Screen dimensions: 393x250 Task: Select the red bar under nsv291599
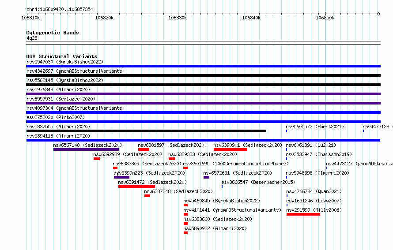pyautogui.click(x=303, y=214)
